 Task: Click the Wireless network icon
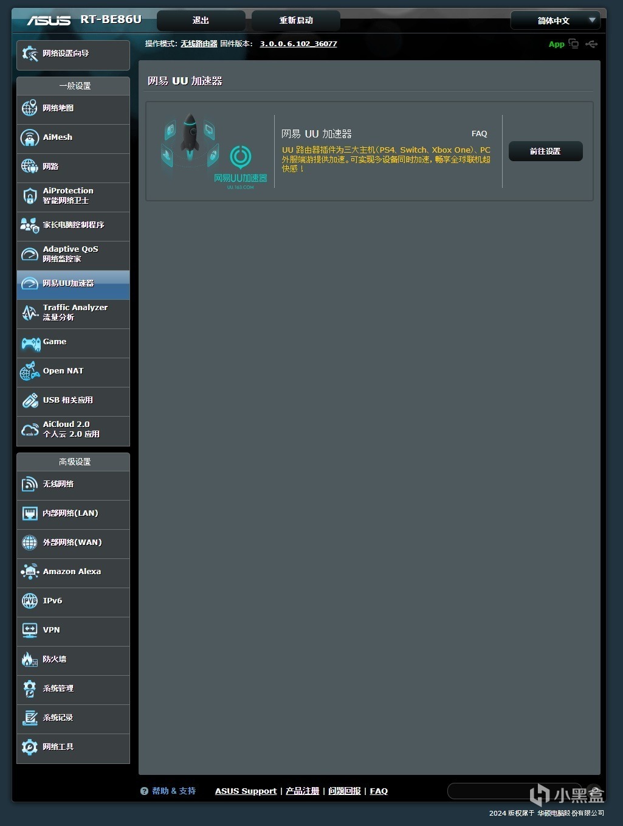click(30, 484)
